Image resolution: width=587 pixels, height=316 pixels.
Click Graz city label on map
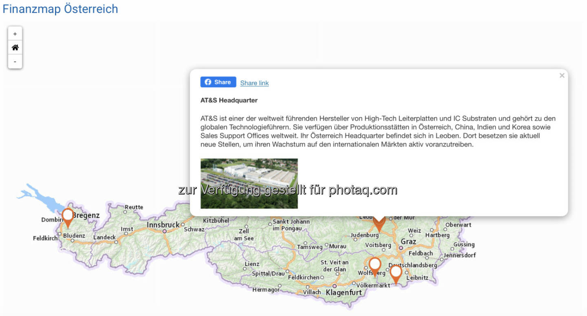[x=408, y=241]
